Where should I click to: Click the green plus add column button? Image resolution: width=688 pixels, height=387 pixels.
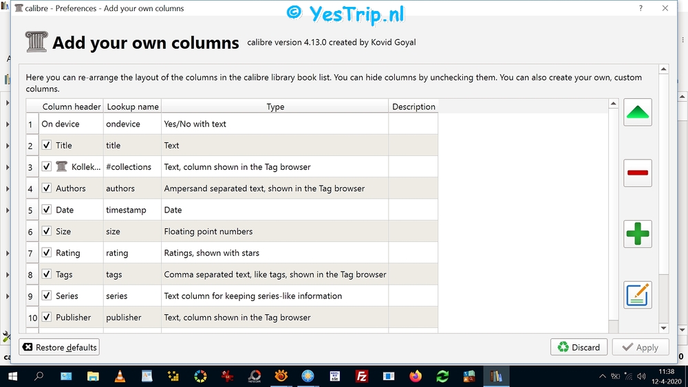click(x=638, y=234)
